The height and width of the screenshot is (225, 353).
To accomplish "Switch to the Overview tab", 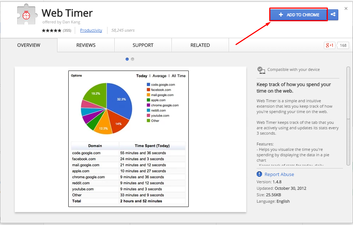I will click(29, 45).
